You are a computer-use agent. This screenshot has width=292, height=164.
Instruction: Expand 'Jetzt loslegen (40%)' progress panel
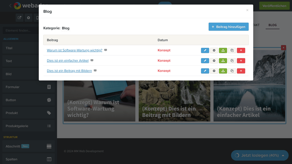point(260,155)
